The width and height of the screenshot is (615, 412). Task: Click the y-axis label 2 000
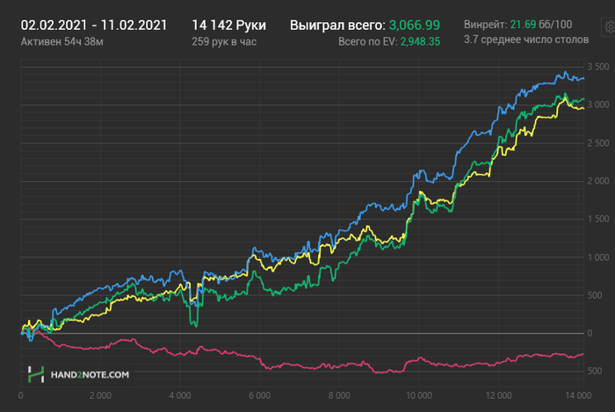[598, 181]
